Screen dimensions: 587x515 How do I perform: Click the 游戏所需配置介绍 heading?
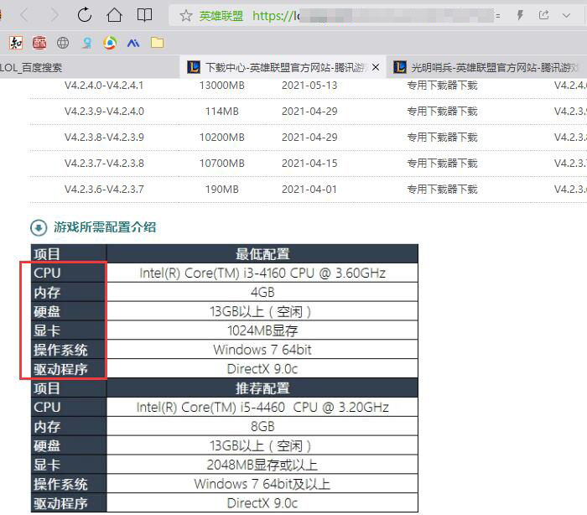[105, 227]
